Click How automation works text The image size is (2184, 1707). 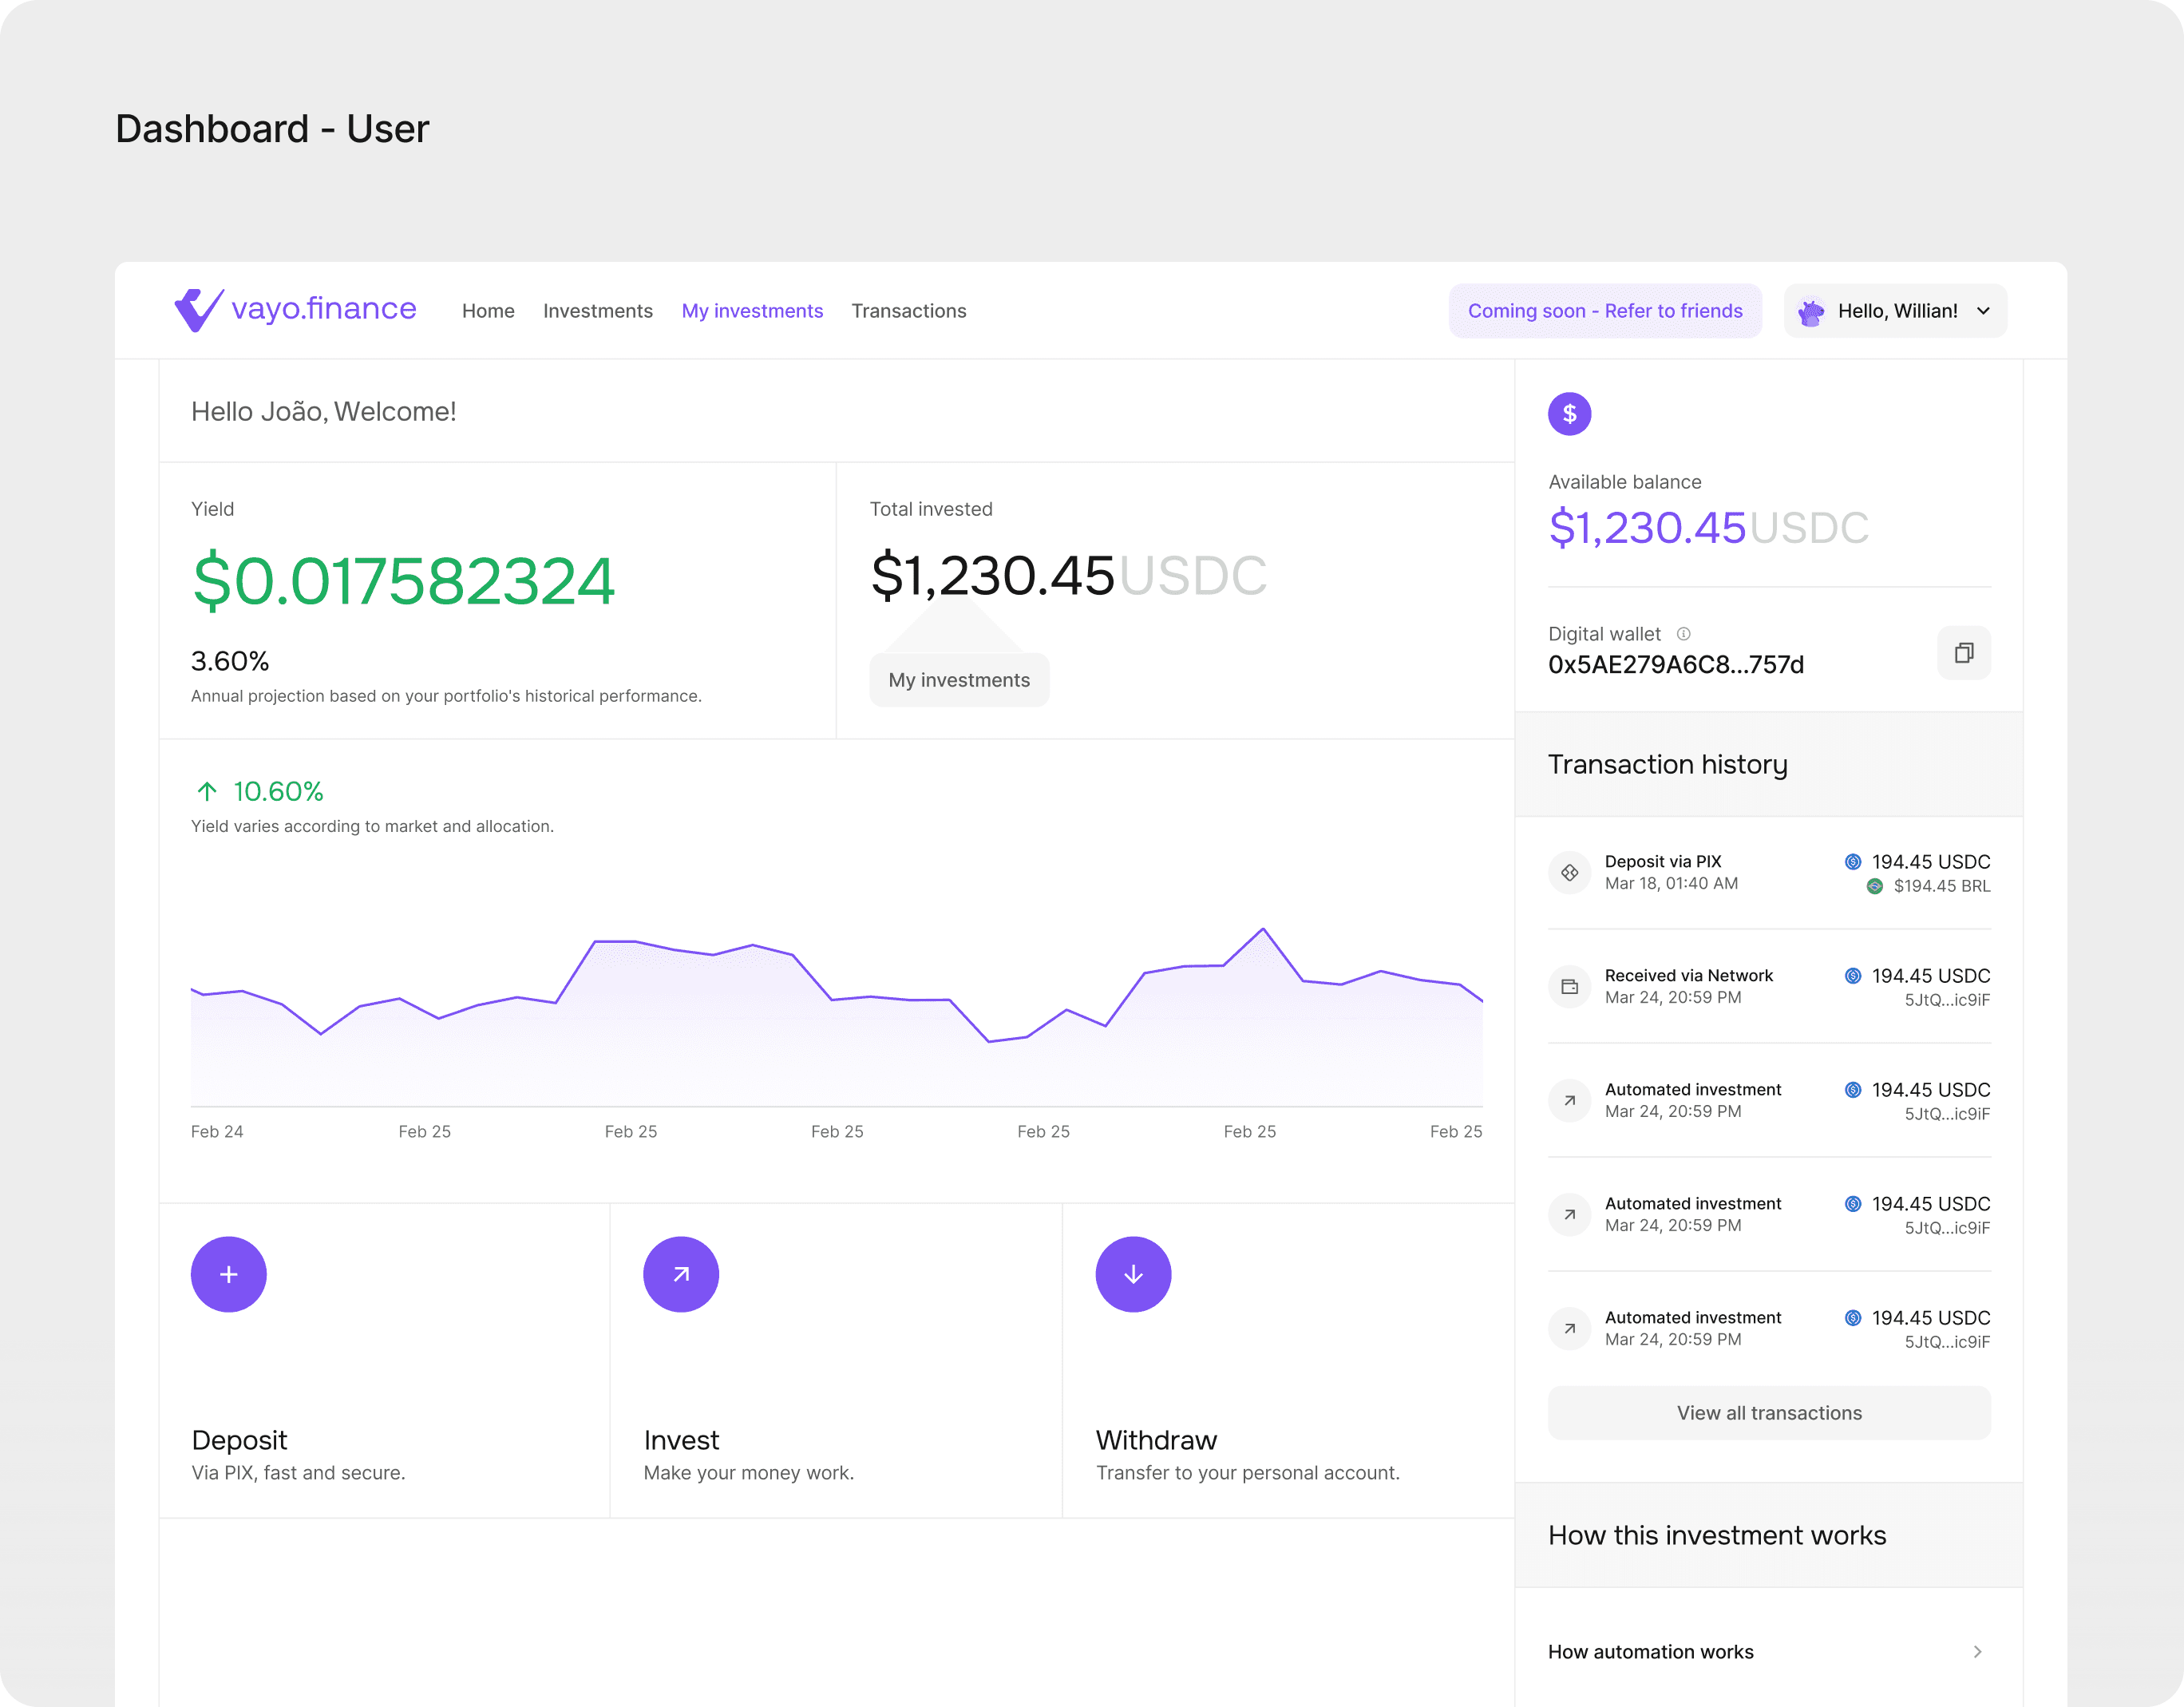click(x=1650, y=1652)
